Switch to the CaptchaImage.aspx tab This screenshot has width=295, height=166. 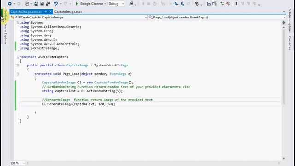coord(68,12)
